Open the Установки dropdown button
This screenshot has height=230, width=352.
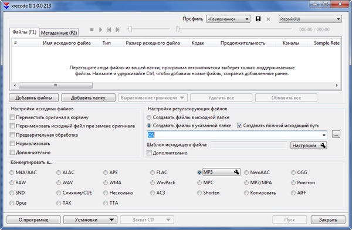[90, 219]
